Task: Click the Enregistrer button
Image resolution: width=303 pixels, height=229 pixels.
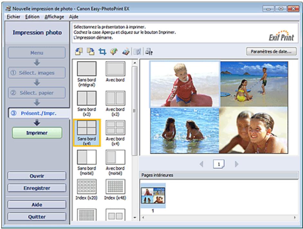Action: coord(37,188)
